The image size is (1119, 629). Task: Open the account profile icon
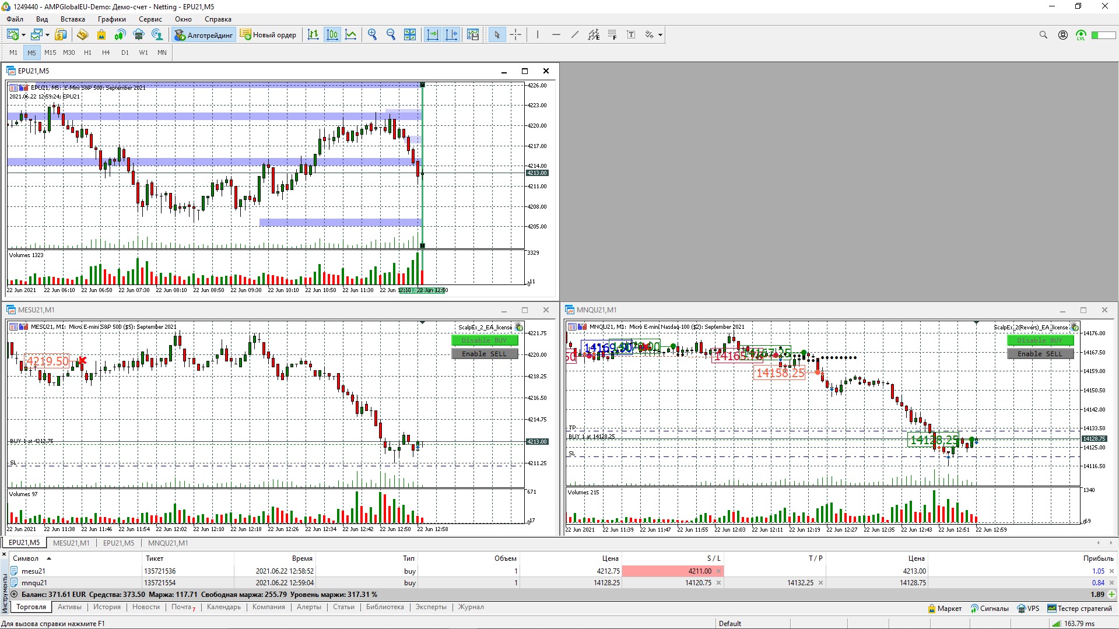[x=1063, y=35]
